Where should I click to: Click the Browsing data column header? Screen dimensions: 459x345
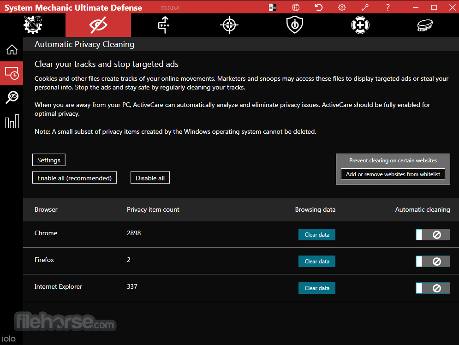[x=315, y=209]
